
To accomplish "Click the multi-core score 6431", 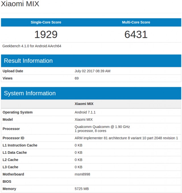I will (136, 34).
